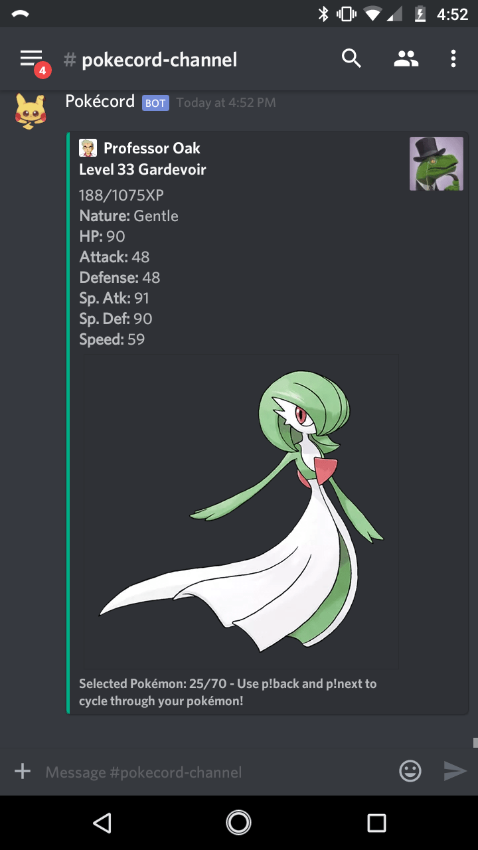The width and height of the screenshot is (478, 850).
Task: Tap the cellular signal status icon
Action: point(396,14)
